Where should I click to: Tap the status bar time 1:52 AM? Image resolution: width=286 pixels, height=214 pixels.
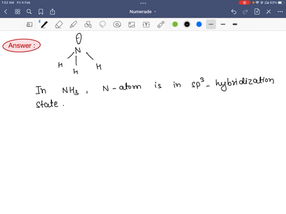point(8,2)
